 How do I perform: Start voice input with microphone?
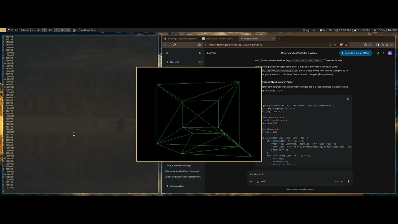click(348, 181)
